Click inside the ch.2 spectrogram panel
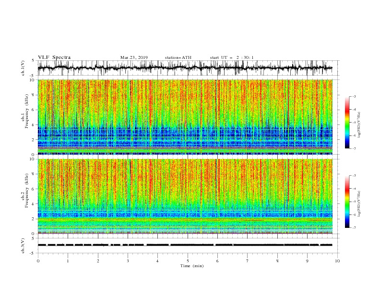Screen dimensions: 380x293 (x=185, y=196)
